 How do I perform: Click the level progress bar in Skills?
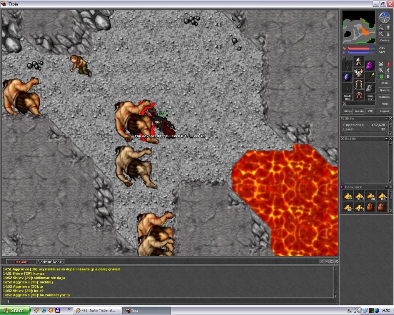coord(364,132)
